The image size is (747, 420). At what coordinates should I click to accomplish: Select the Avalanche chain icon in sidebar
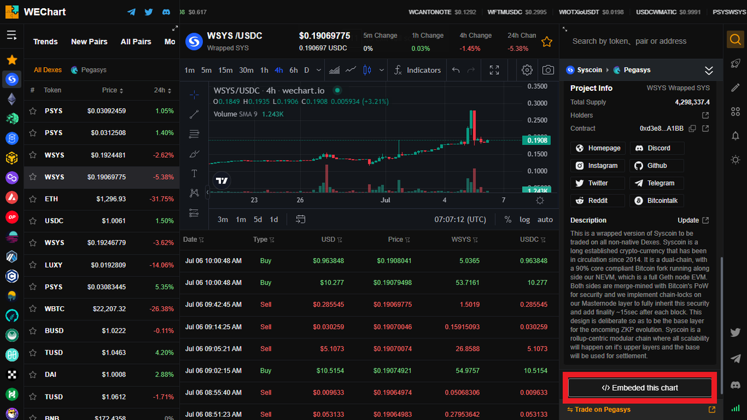point(12,197)
